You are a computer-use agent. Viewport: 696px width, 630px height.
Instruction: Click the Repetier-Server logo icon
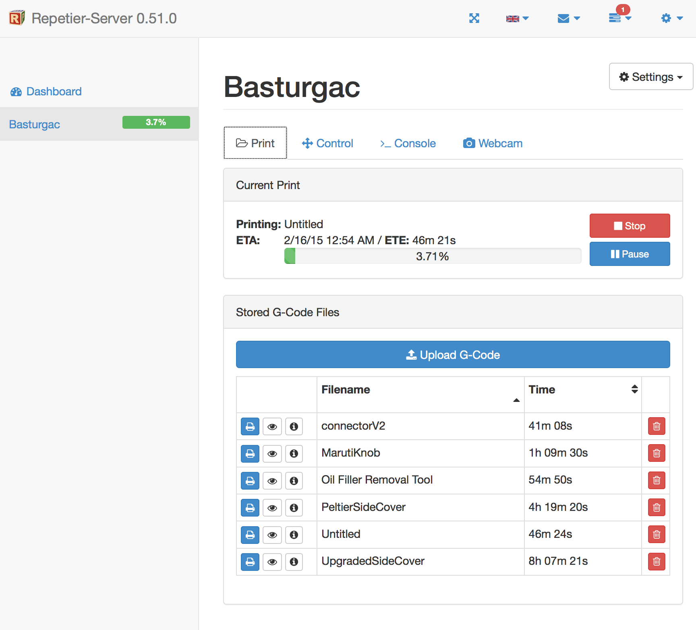pyautogui.click(x=17, y=18)
